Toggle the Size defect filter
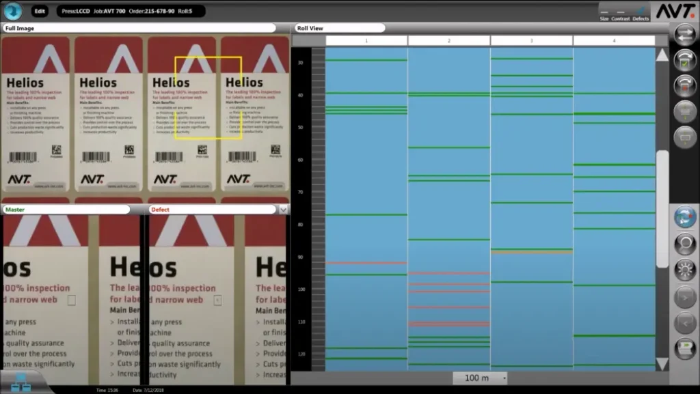This screenshot has width=700, height=394. (x=604, y=15)
